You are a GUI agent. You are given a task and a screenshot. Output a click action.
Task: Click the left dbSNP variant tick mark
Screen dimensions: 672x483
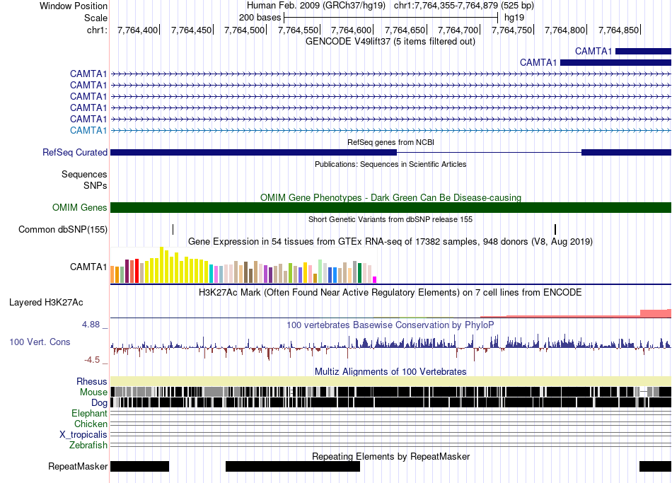pos(173,229)
